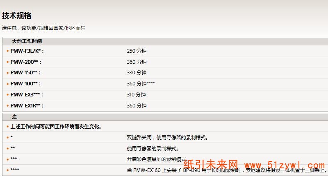Click the 360 分钟**** value

[141, 84]
